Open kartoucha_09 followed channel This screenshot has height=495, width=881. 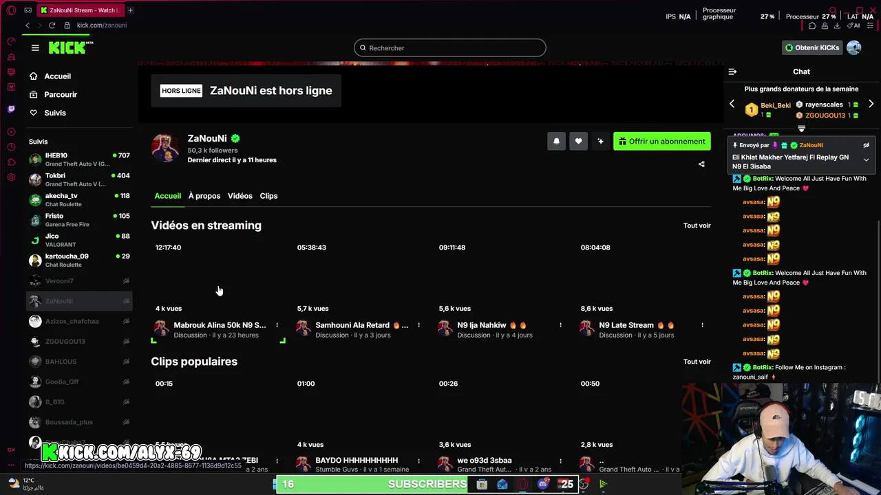79,260
